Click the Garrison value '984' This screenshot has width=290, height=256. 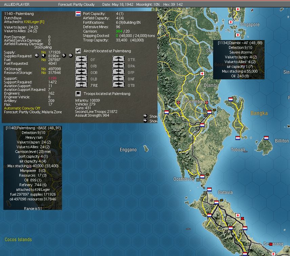click(x=119, y=31)
